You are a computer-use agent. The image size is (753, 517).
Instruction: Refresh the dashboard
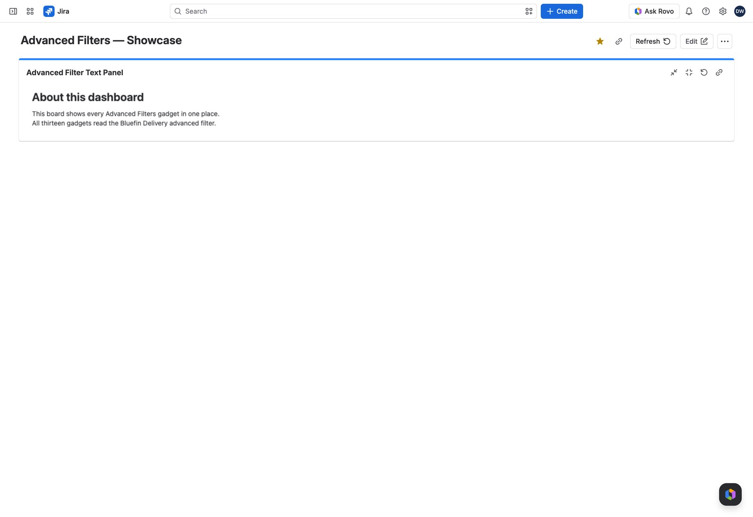click(653, 41)
